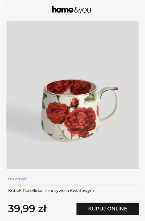Image resolution: width=145 pixels, height=221 pixels.
Task: Click the empty grey area above the mug
Action: point(72,49)
